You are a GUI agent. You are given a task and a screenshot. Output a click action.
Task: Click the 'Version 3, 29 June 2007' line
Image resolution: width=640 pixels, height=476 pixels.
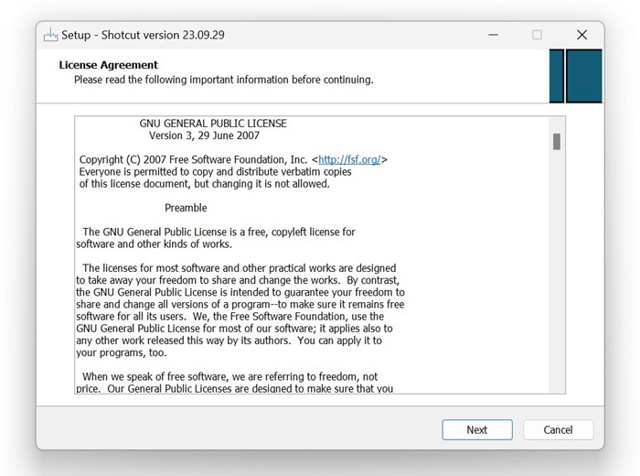(x=204, y=135)
